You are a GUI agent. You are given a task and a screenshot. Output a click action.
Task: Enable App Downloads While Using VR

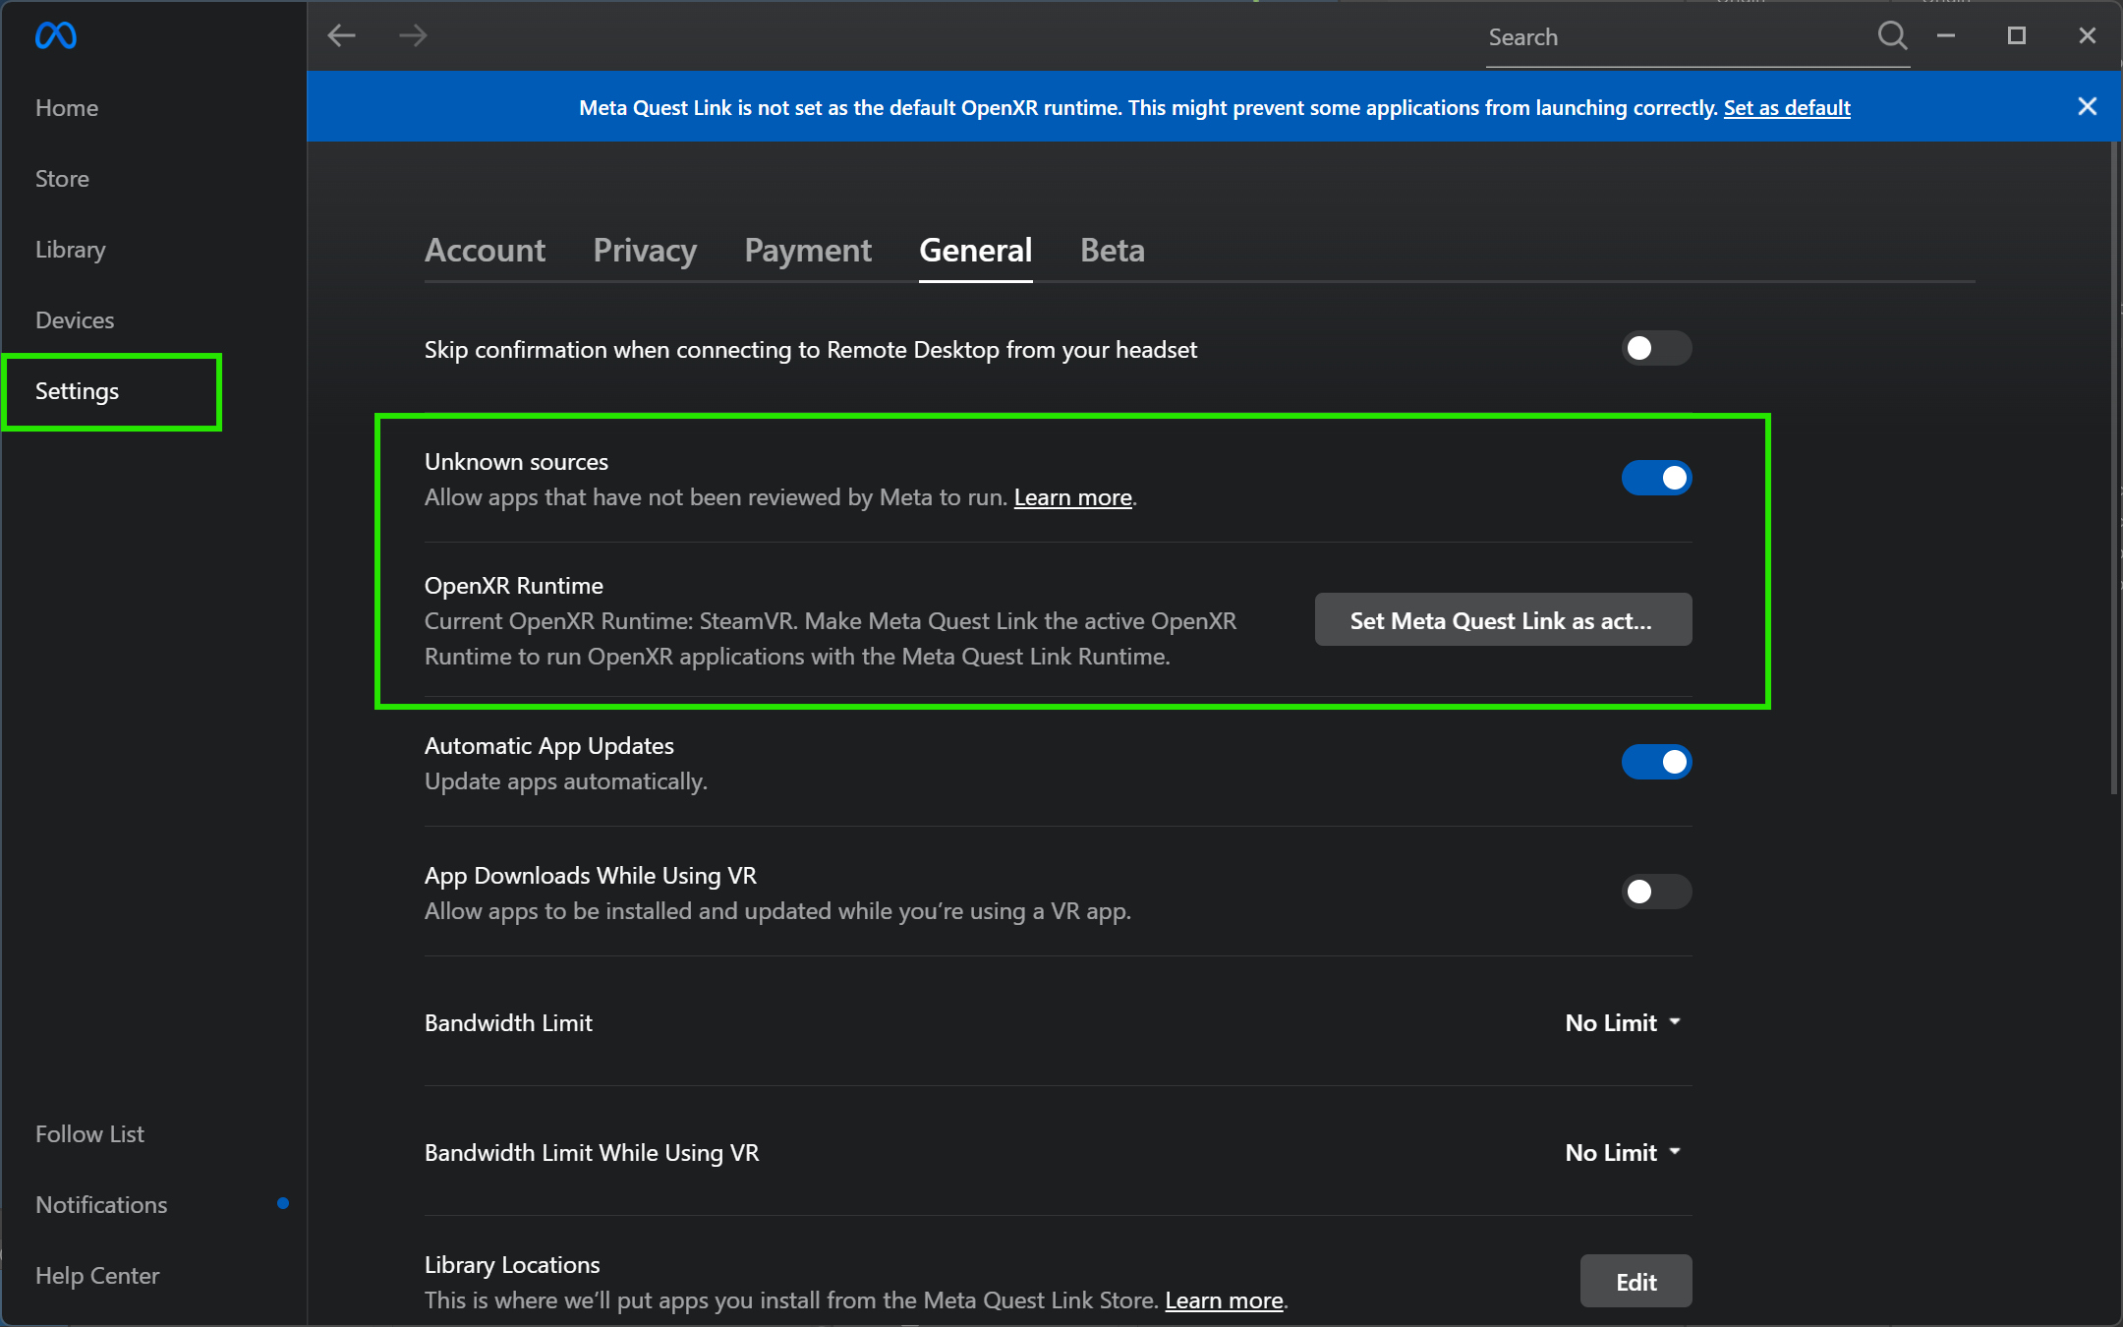coord(1656,892)
